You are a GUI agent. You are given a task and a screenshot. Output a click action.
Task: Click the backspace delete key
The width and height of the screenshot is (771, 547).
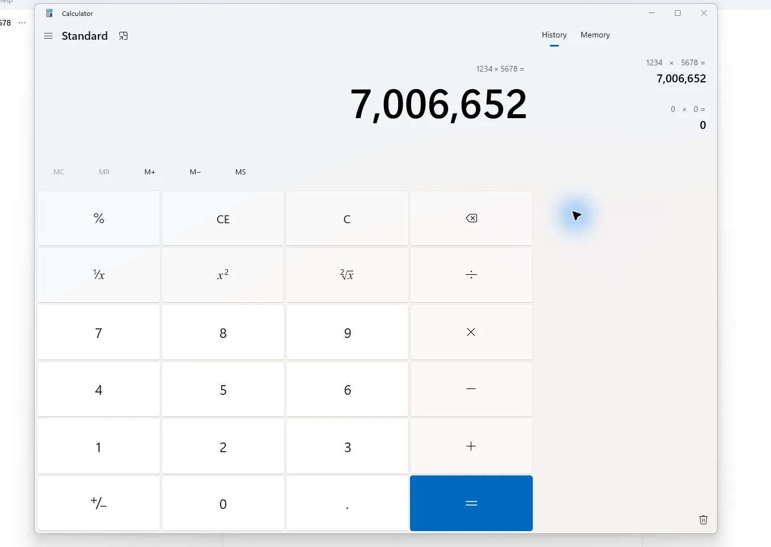tap(471, 218)
